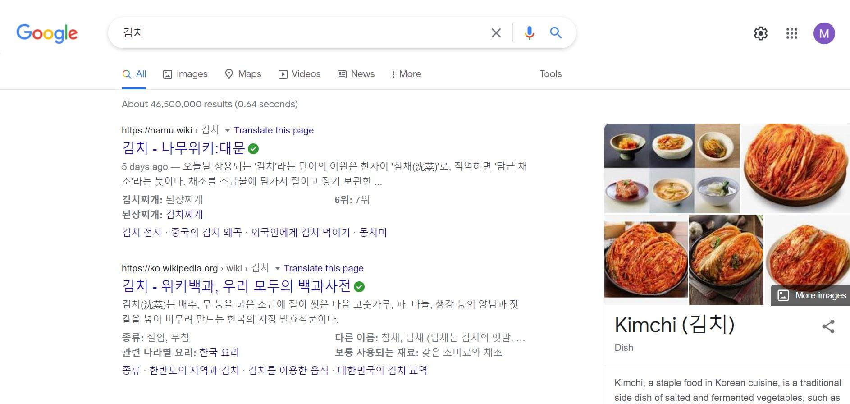Clear the search box with X icon
This screenshot has width=850, height=404.
coord(496,33)
